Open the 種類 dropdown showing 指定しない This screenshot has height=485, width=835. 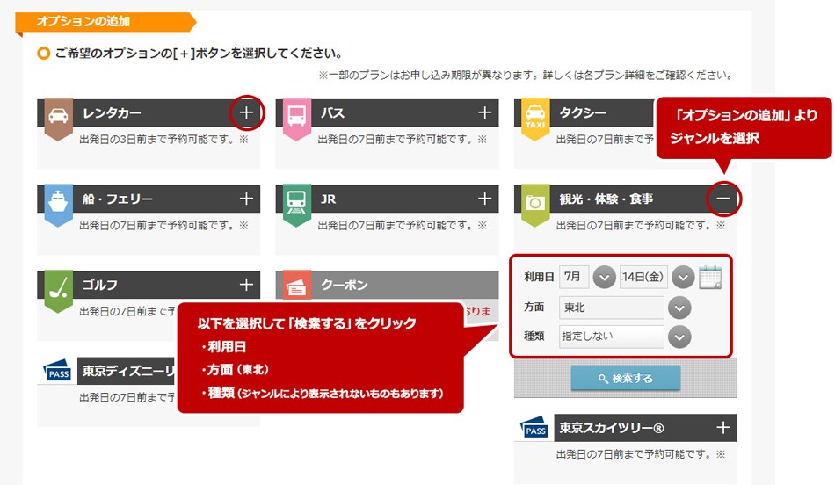click(x=679, y=337)
